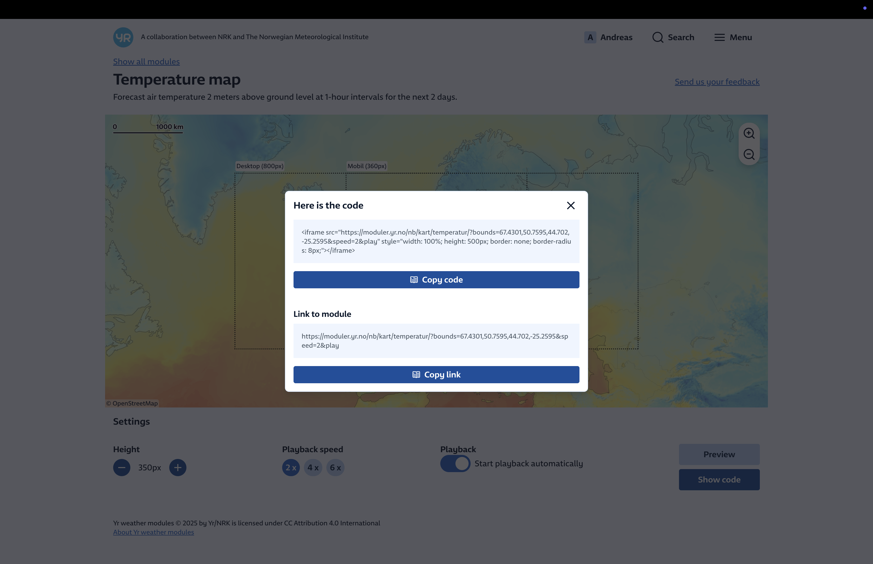Click the Preview button
Image resolution: width=873 pixels, height=564 pixels.
[719, 454]
